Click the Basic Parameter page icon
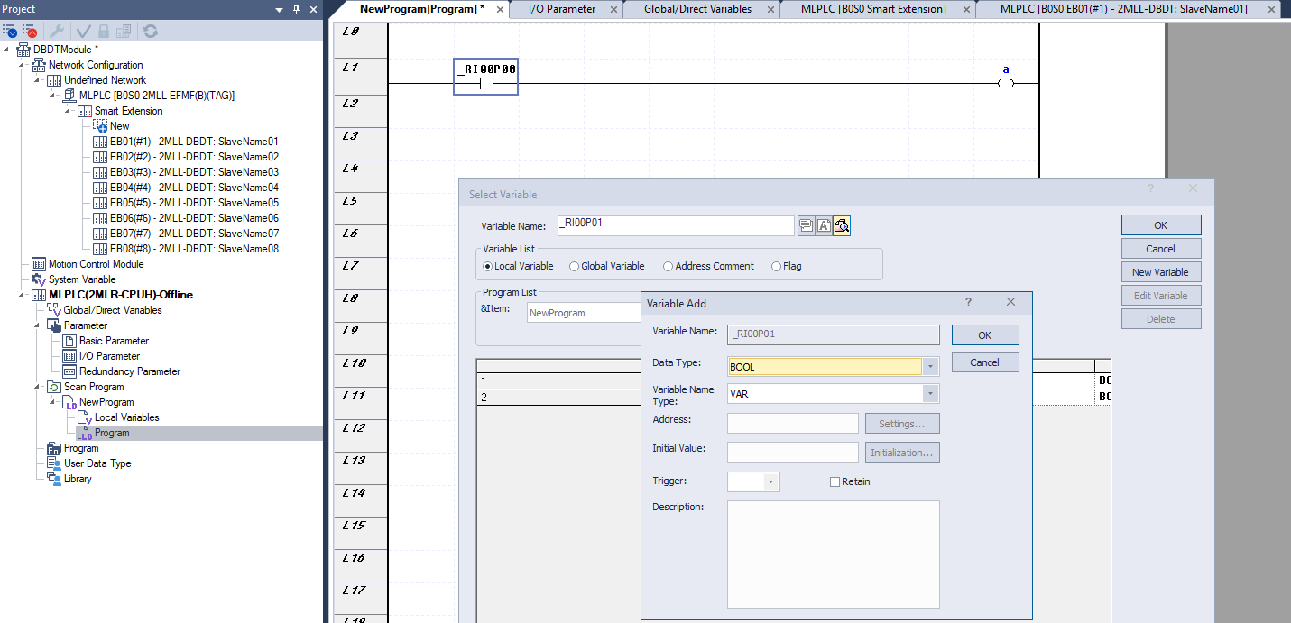 [69, 341]
